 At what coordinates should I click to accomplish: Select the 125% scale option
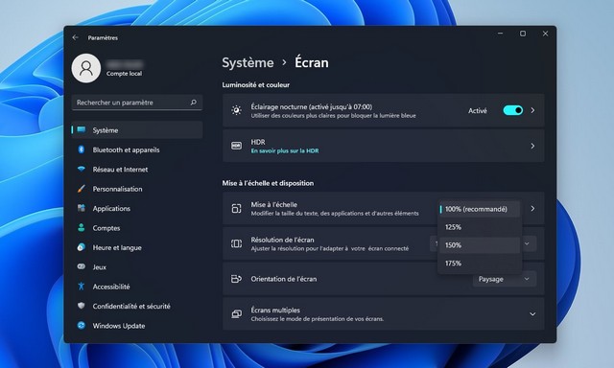(480, 227)
